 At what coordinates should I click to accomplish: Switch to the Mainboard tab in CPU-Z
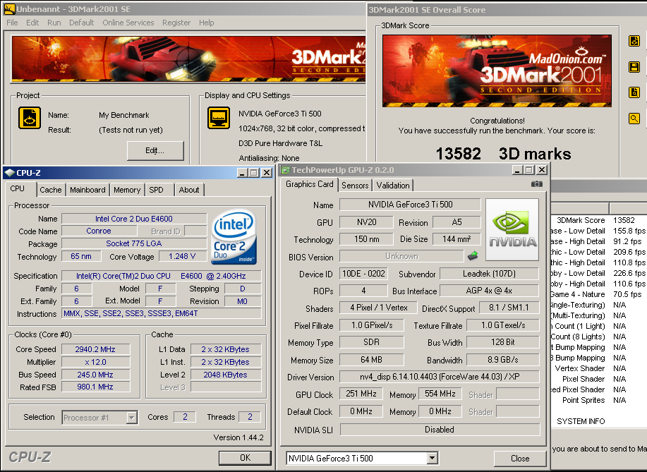[87, 190]
